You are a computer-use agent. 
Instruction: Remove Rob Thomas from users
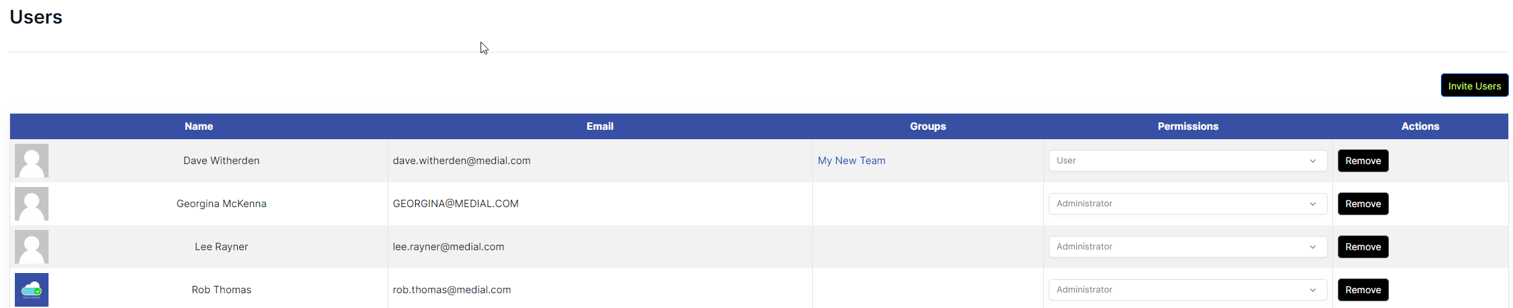1363,290
